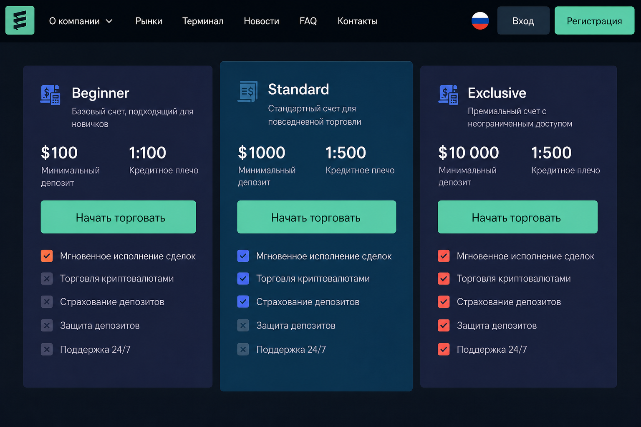Viewport: 641px width, 427px height.
Task: Click the X icon next to Beginner Поддержка 24/7
Action: [47, 349]
